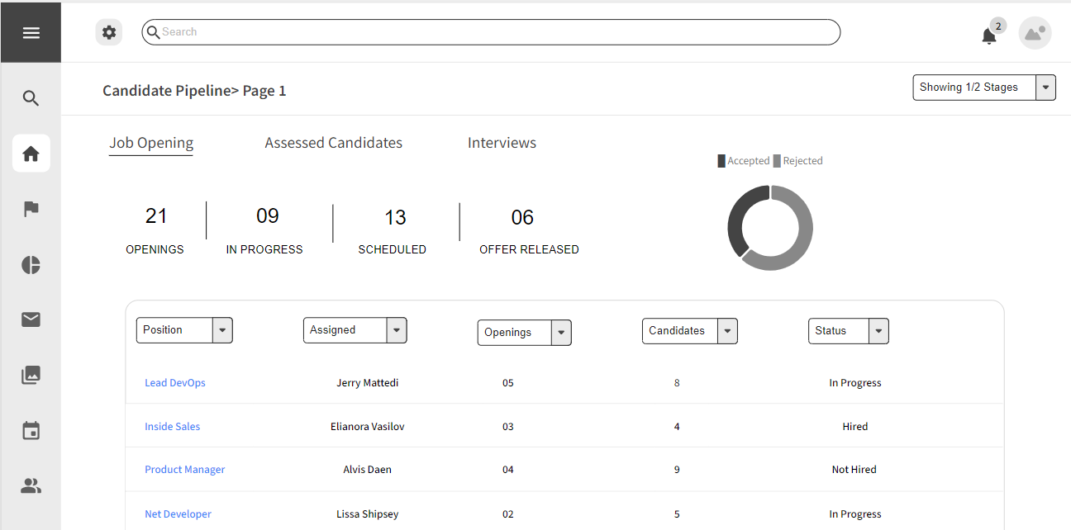Click the magnifier icon in search bar
Screen dimensions: 1071x530
point(153,32)
